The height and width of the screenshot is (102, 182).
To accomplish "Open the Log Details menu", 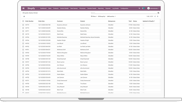I will coord(115,8).
